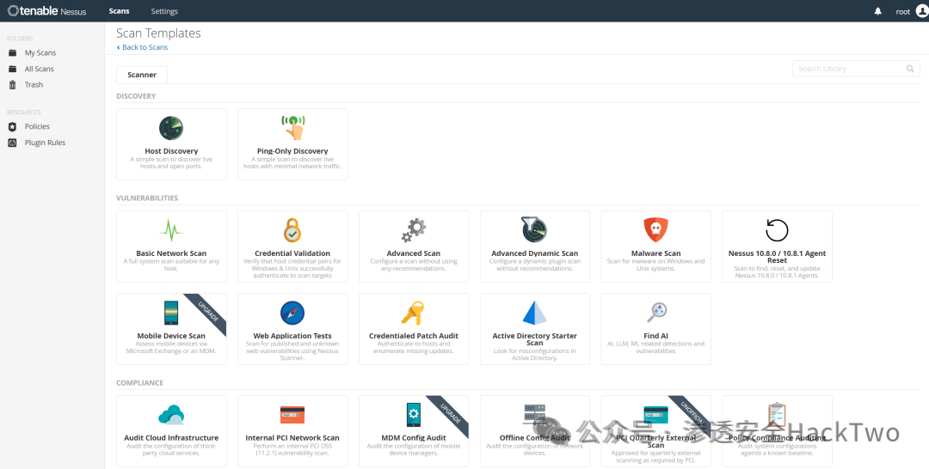This screenshot has height=469, width=929.
Task: Click the Audit Cloud Infrastructure title
Action: (x=171, y=438)
